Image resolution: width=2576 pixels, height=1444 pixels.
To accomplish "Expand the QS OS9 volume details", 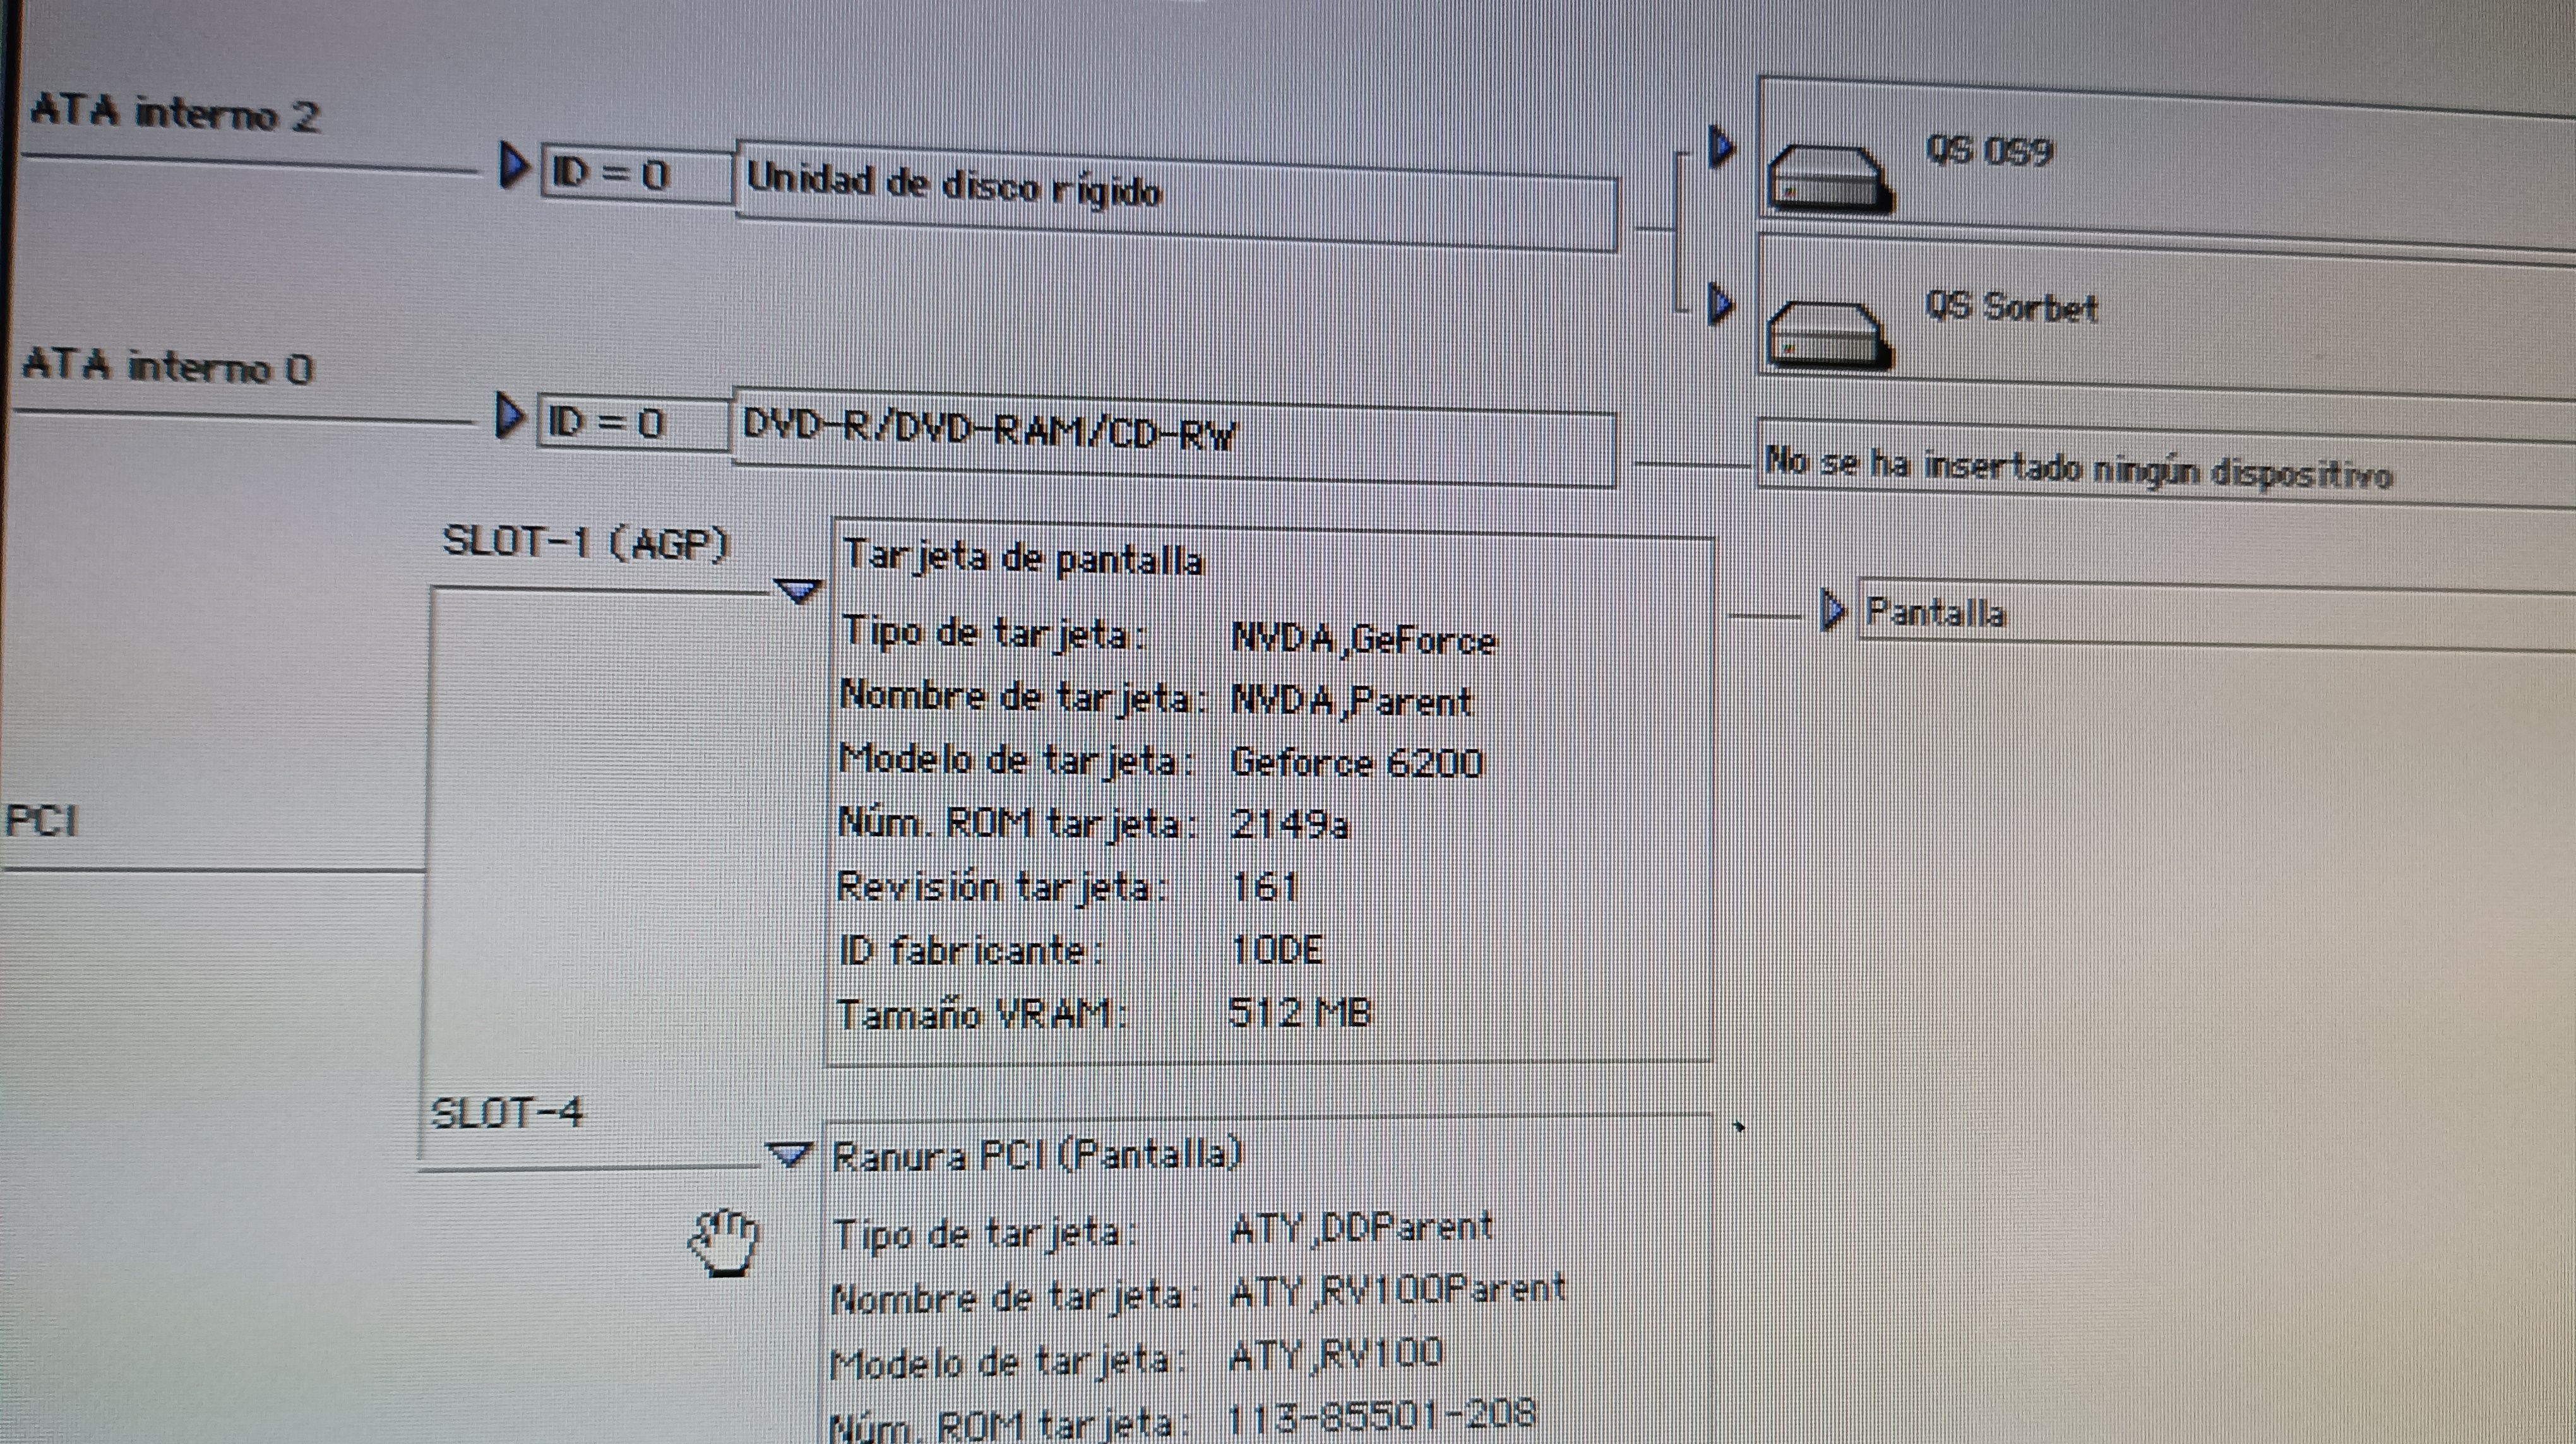I will tap(1720, 147).
